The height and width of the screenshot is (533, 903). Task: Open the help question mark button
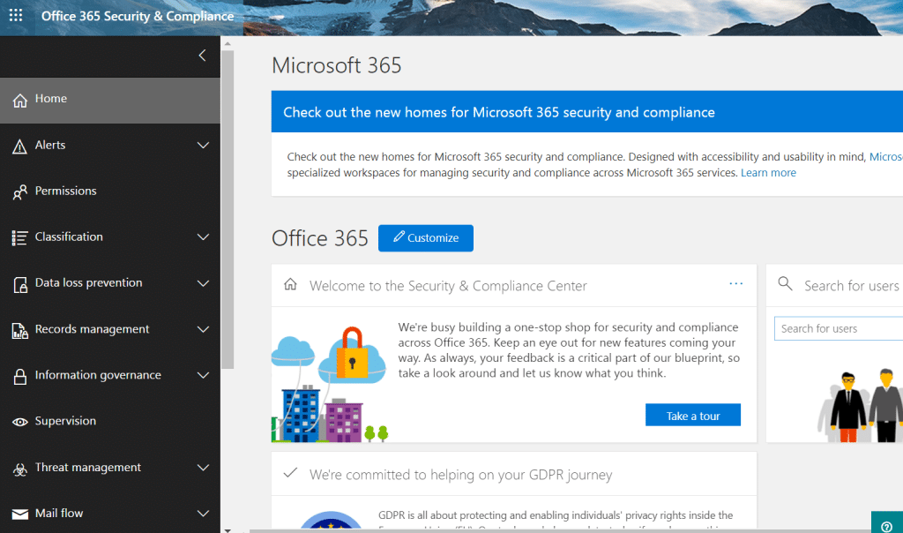pos(887,525)
